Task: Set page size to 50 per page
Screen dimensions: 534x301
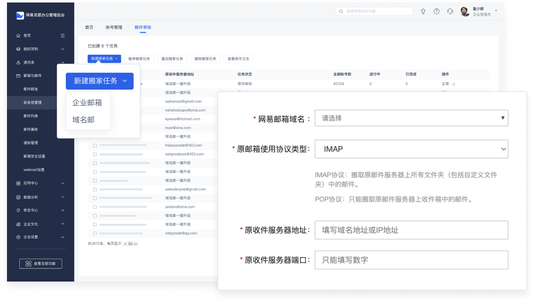Action: 136,244
